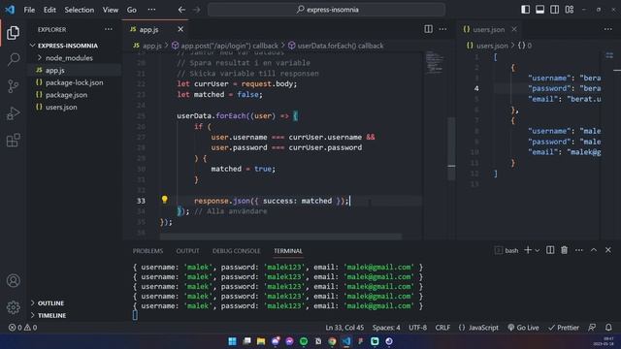621x349 pixels.
Task: Switch to the OUTPUT panel tab
Action: (x=187, y=251)
